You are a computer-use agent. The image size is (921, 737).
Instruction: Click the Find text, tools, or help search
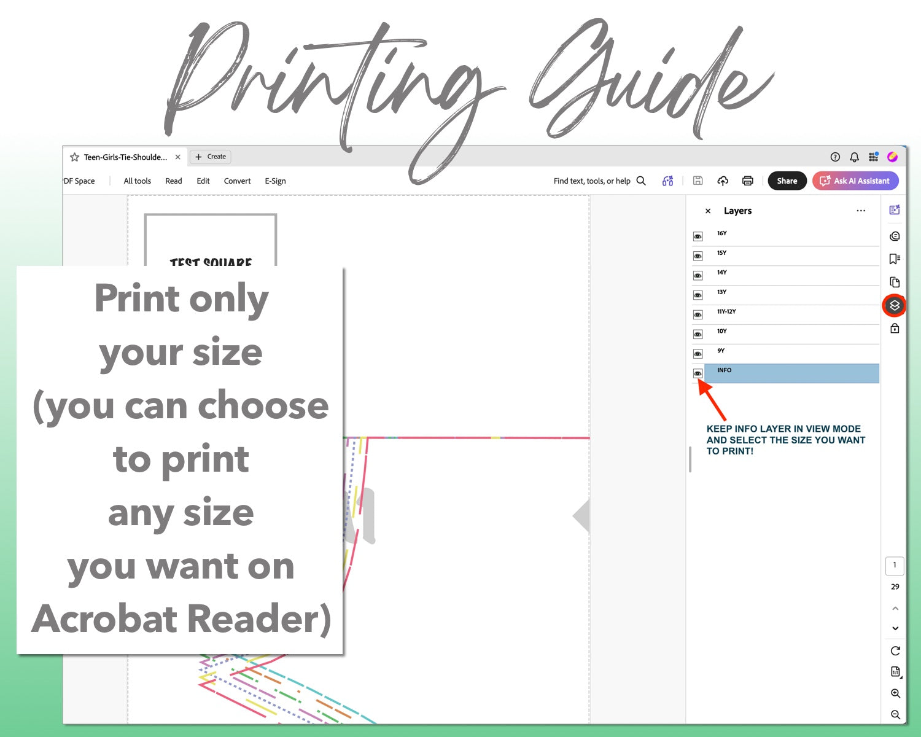click(599, 181)
